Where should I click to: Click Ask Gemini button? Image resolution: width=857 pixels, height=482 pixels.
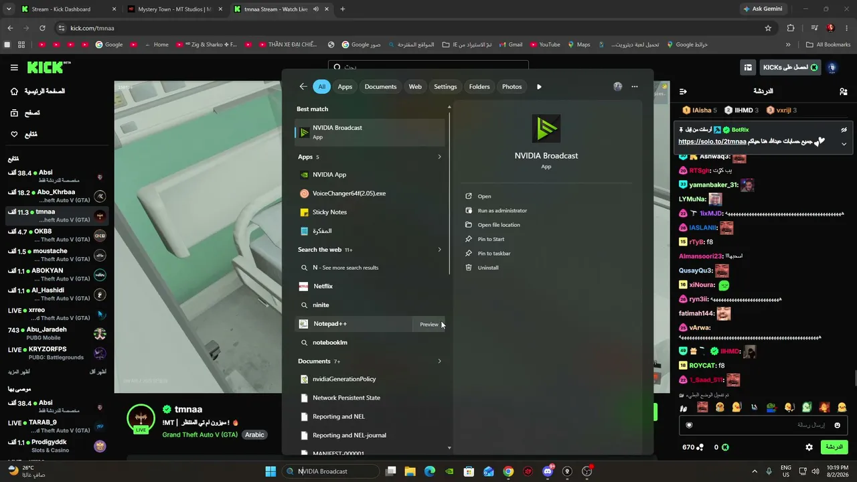pyautogui.click(x=763, y=9)
